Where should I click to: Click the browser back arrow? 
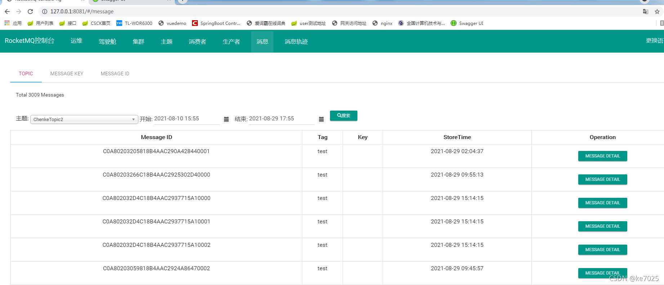[x=7, y=12]
